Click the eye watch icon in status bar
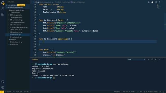This screenshot has height=93, width=166. [x=14, y=92]
